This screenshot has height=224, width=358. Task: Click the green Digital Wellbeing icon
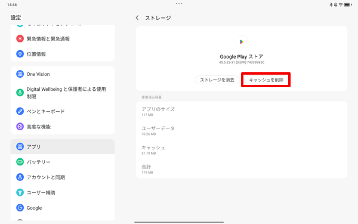20,93
